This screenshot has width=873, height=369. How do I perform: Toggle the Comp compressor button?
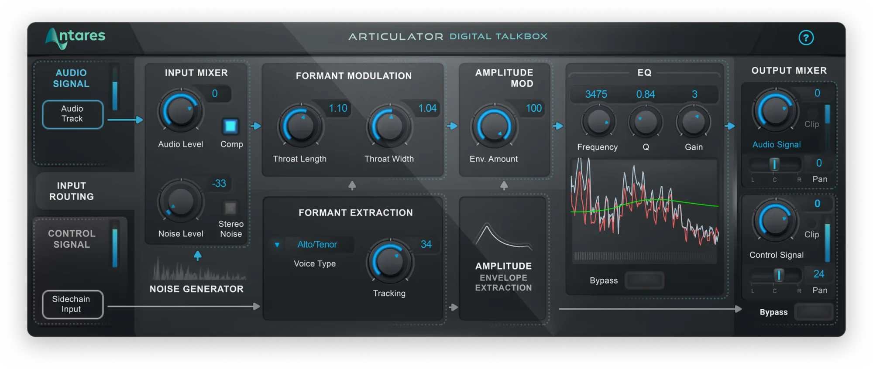(x=230, y=126)
